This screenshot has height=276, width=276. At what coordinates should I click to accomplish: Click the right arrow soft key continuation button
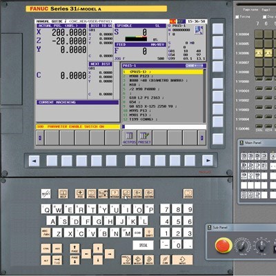(x=208, y=161)
